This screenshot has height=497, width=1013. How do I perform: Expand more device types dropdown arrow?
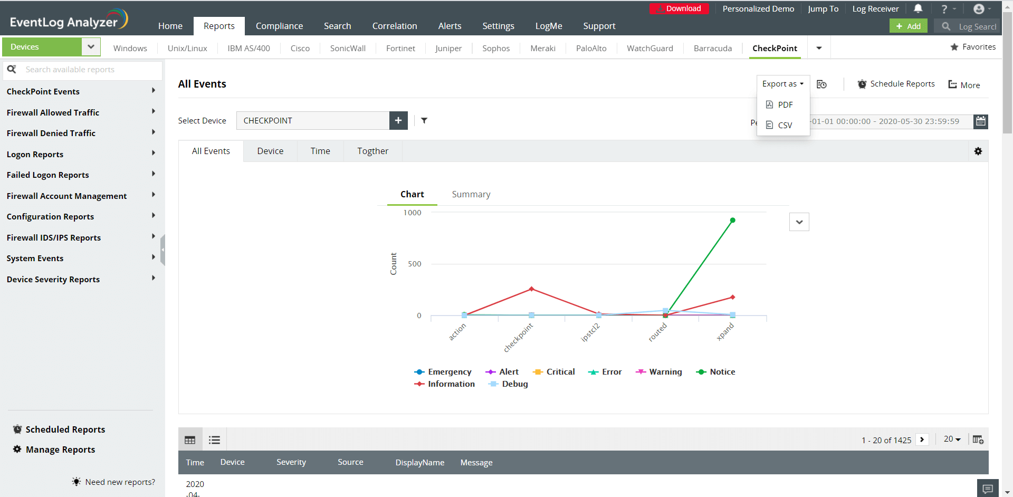click(x=819, y=48)
